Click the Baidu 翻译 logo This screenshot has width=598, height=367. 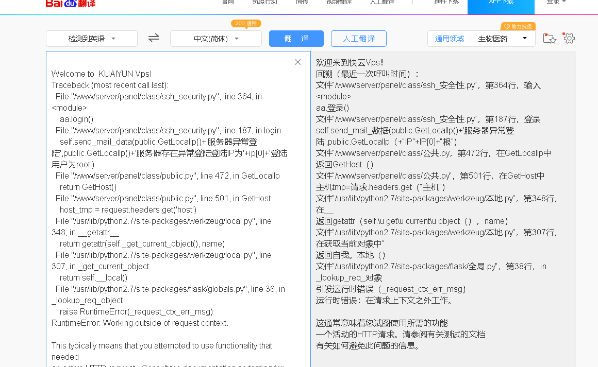coord(71,4)
